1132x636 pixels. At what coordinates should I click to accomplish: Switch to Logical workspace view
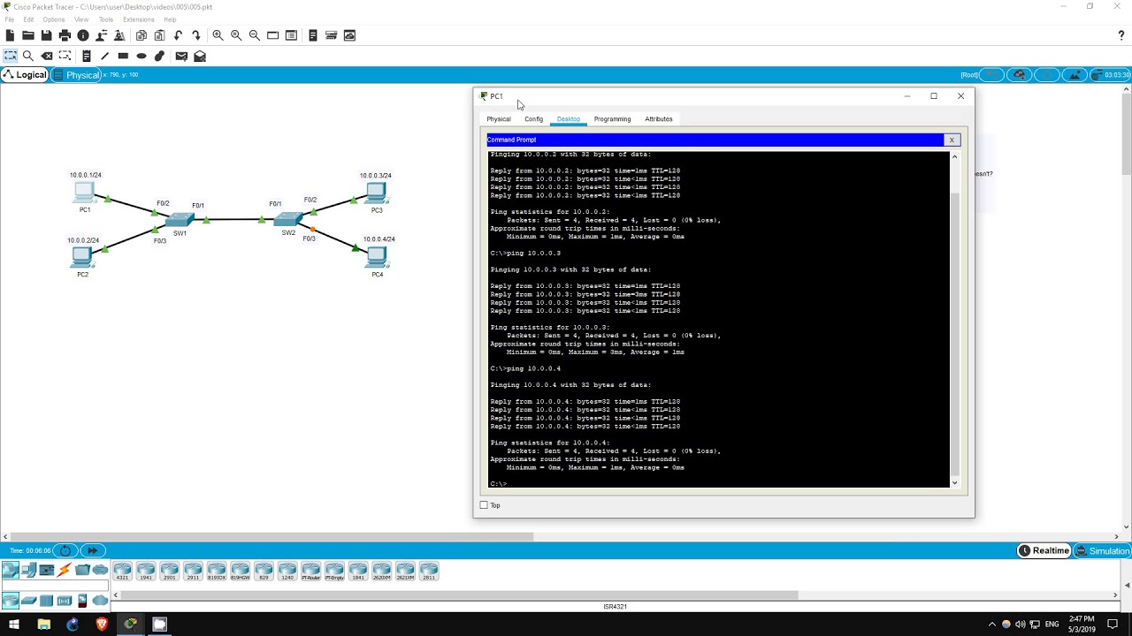click(25, 75)
